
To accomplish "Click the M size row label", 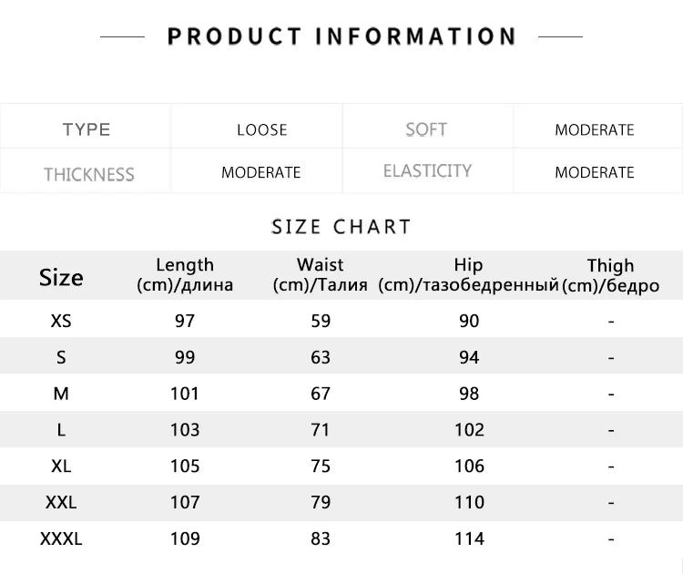I will (x=61, y=394).
